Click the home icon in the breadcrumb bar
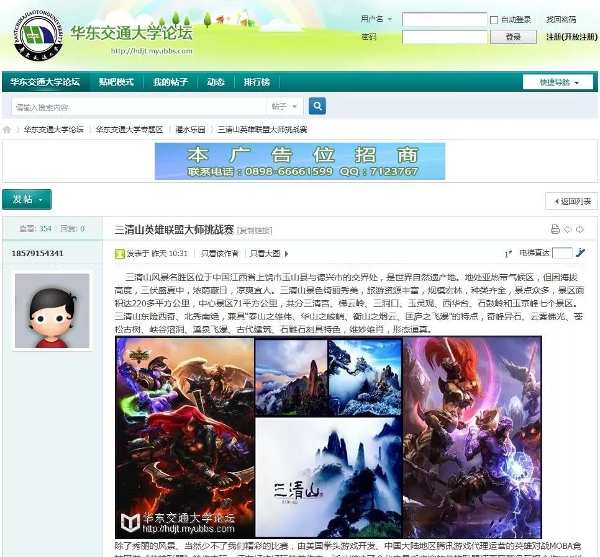 click(6, 129)
